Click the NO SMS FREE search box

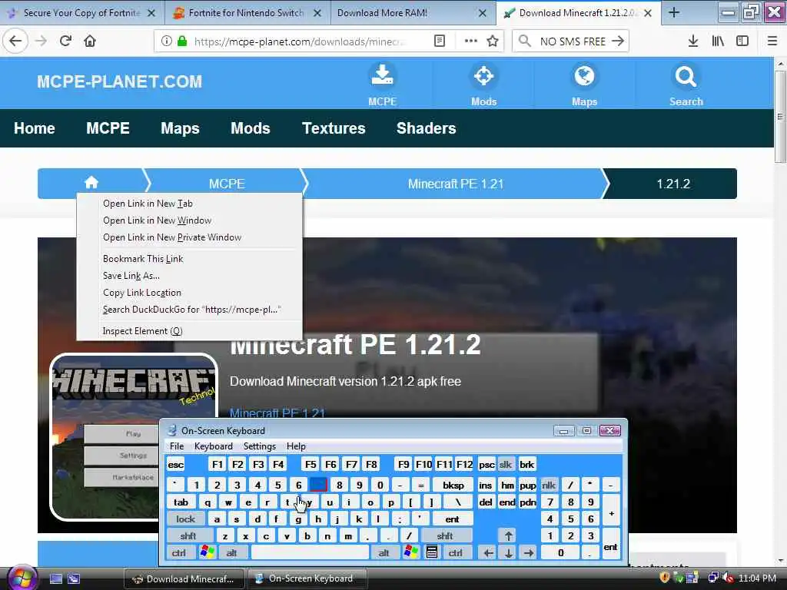click(x=572, y=41)
